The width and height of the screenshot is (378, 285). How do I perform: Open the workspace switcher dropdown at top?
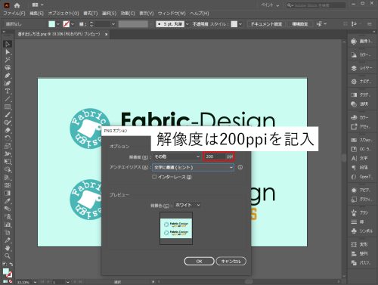pyautogui.click(x=271, y=5)
